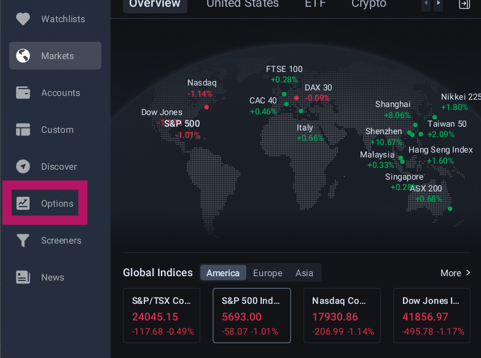The width and height of the screenshot is (481, 358).
Task: Open the Screeners funnel icon
Action: click(23, 241)
